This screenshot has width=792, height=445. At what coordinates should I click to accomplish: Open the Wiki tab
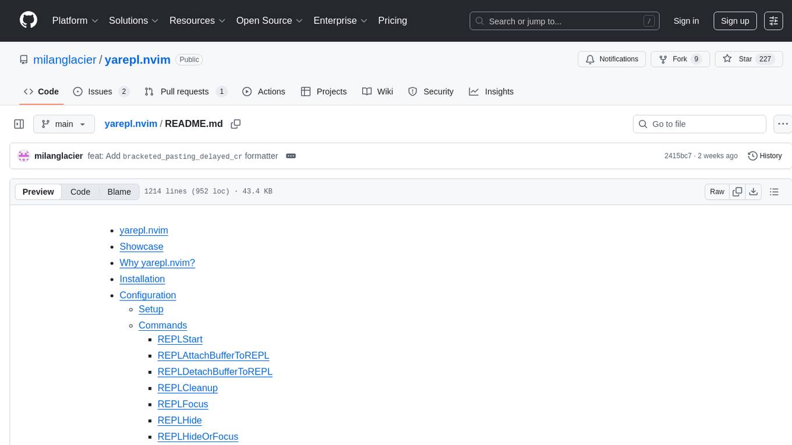377,91
